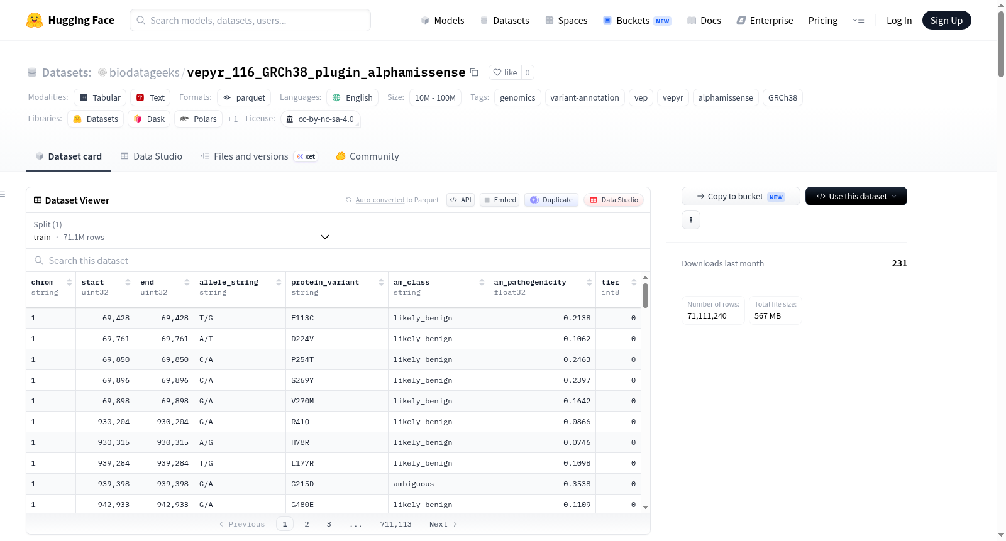The width and height of the screenshot is (1006, 541).
Task: Click the Hugging Face logo icon
Action: click(x=35, y=20)
